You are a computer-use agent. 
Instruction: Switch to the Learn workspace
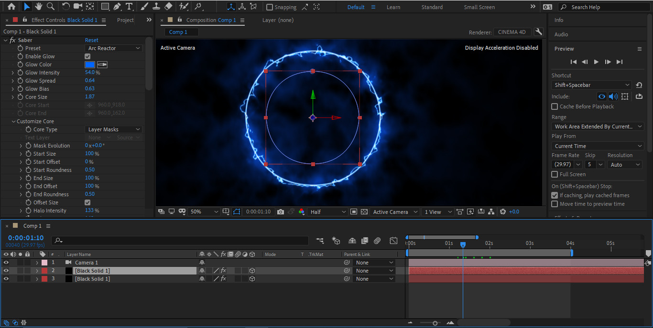[x=393, y=7]
